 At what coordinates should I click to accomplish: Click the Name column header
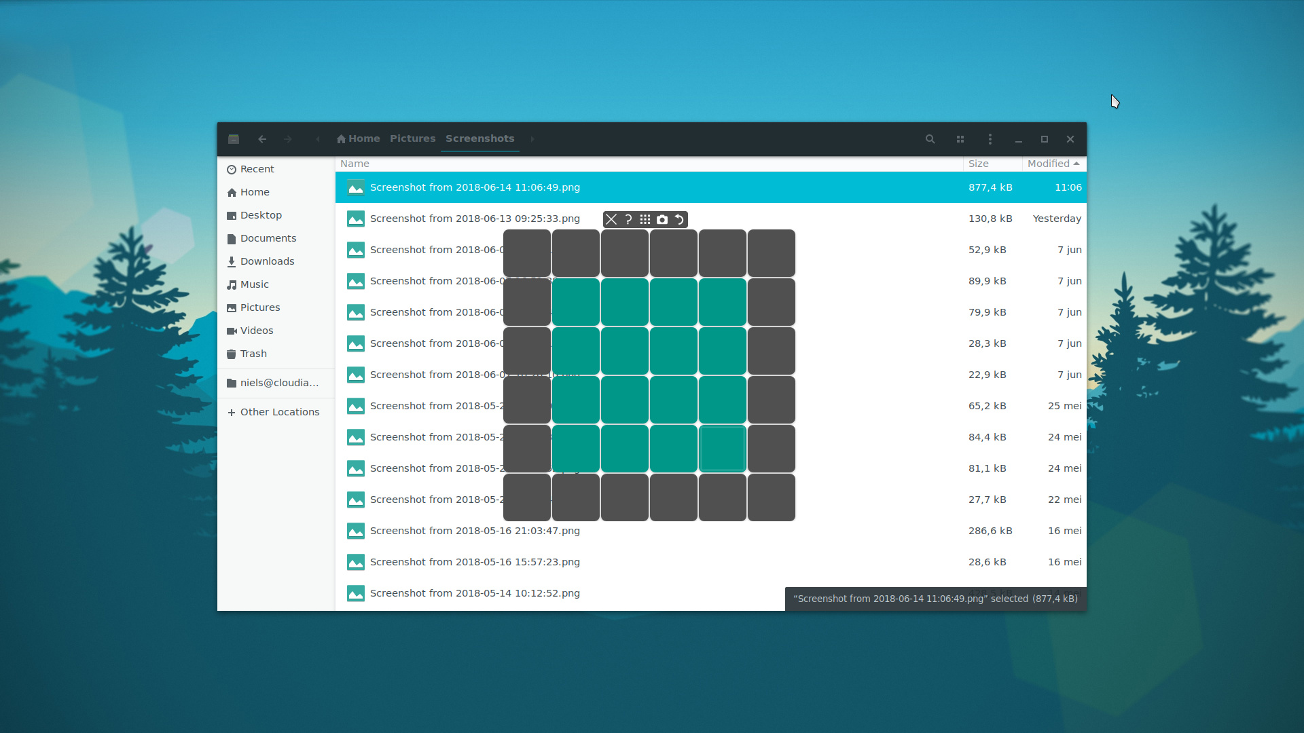355,164
